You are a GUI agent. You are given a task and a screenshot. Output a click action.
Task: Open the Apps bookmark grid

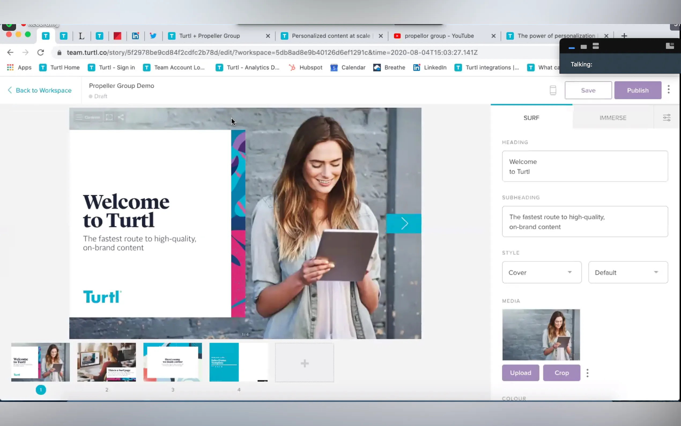[x=19, y=68]
